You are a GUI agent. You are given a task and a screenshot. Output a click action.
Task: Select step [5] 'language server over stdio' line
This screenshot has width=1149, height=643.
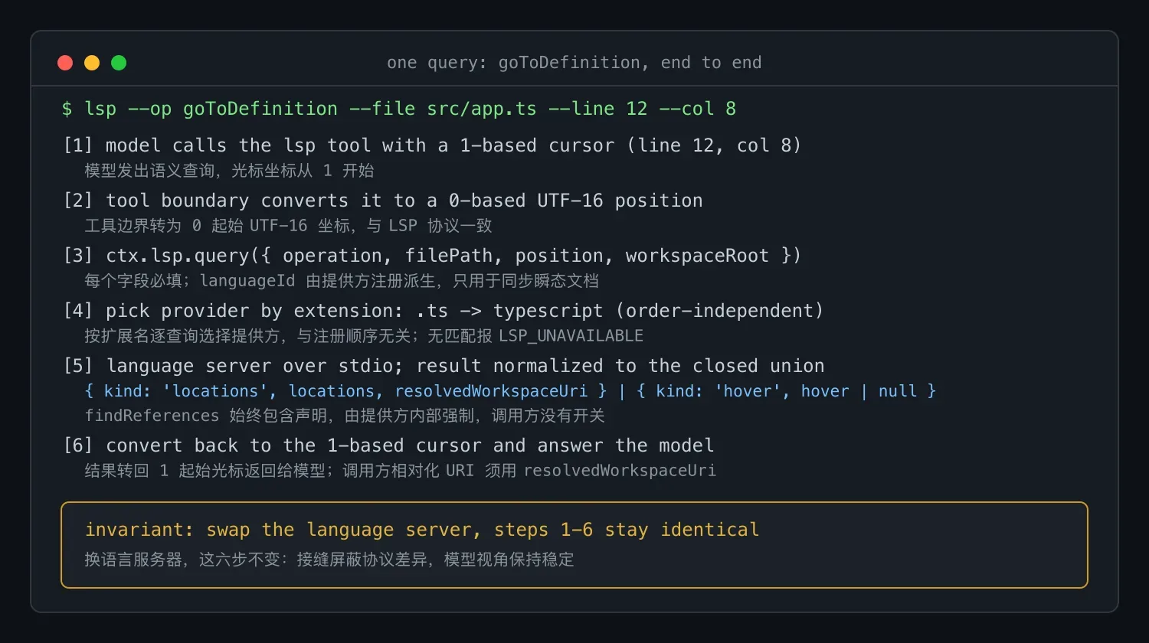click(444, 366)
